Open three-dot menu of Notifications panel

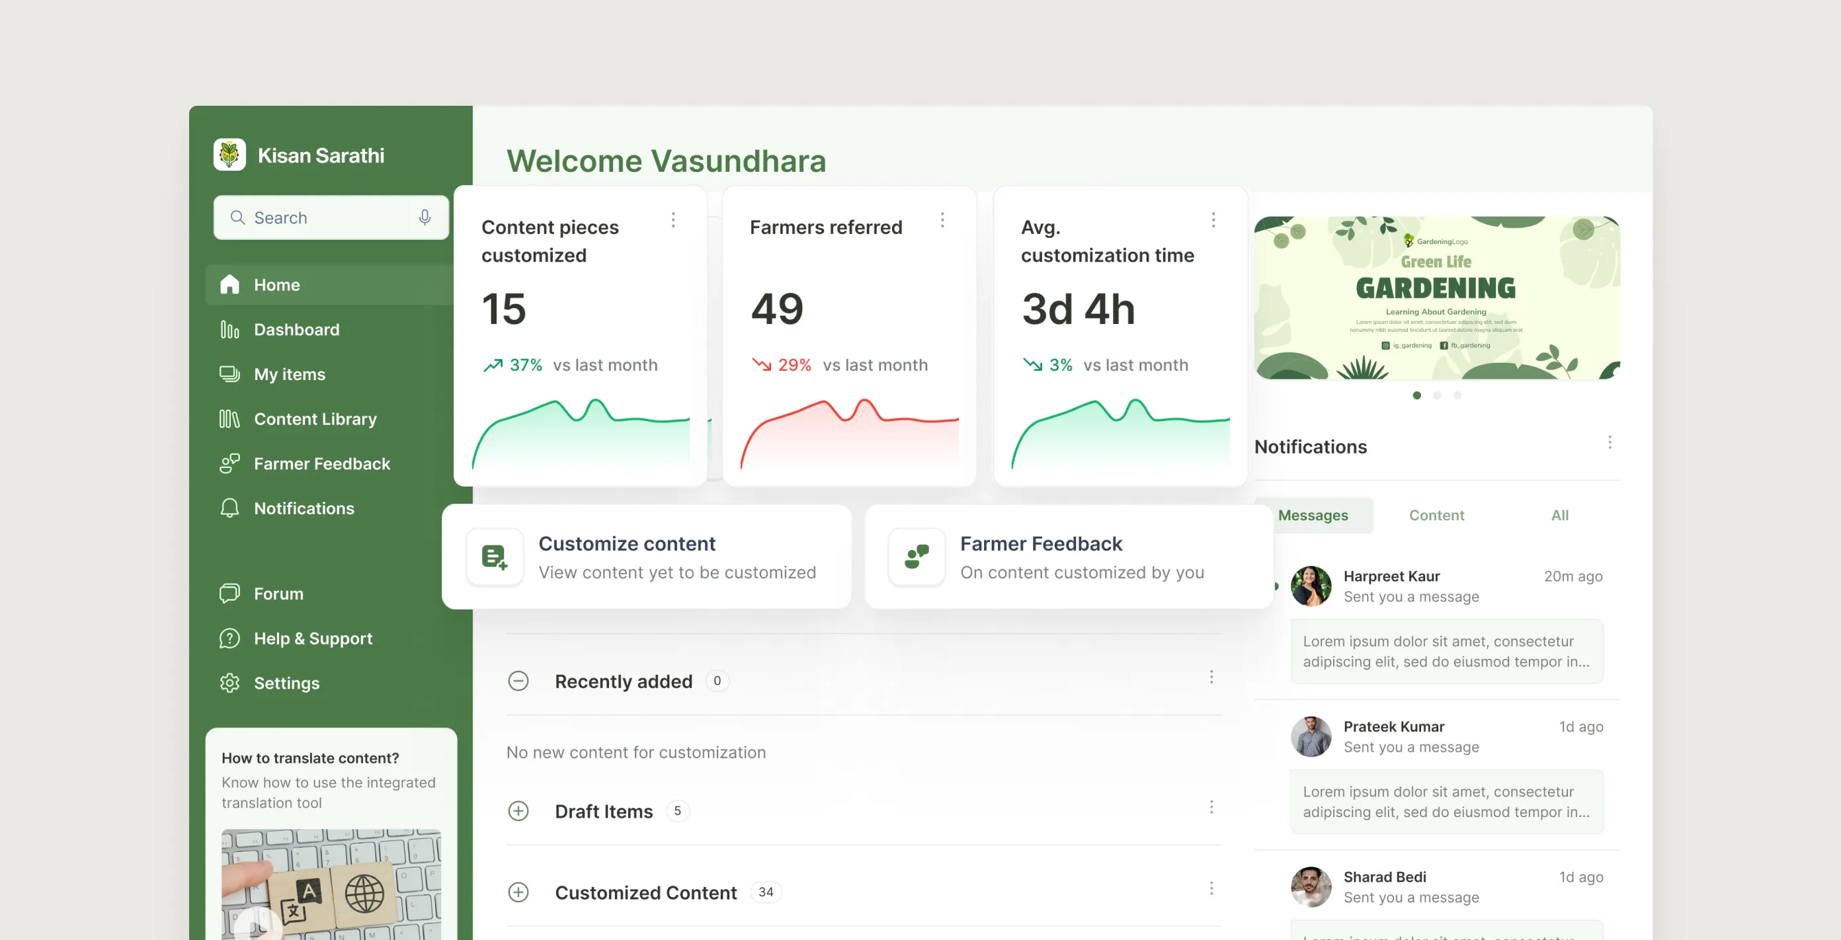coord(1610,443)
